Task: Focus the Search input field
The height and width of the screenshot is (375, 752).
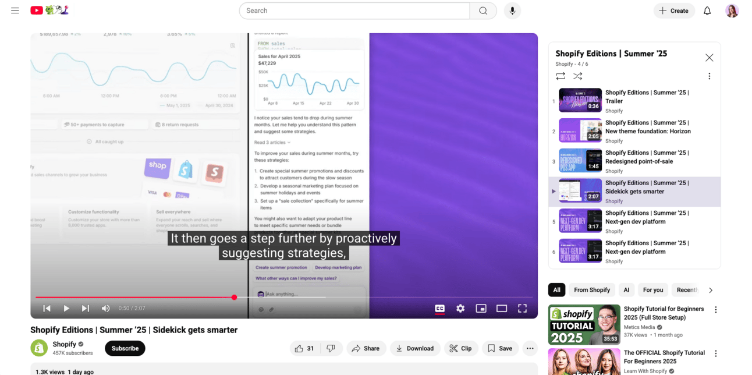Action: coord(354,10)
